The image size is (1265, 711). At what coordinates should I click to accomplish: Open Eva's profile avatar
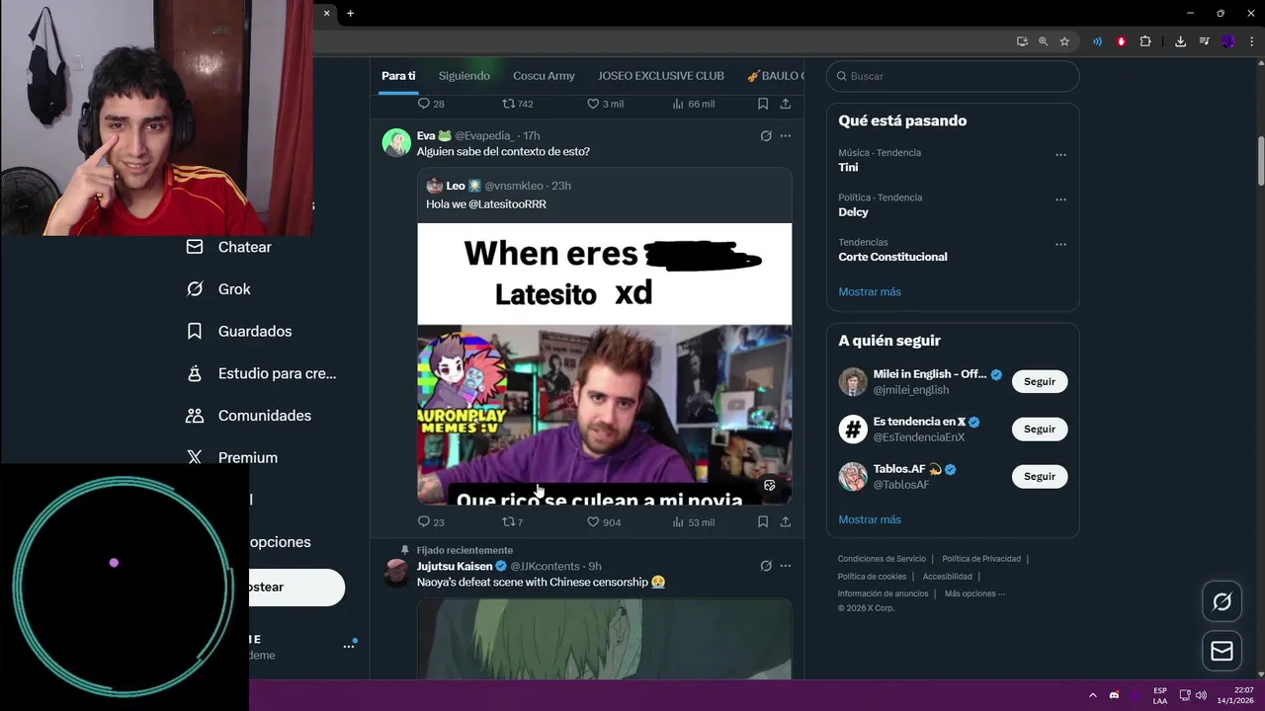pyautogui.click(x=396, y=142)
